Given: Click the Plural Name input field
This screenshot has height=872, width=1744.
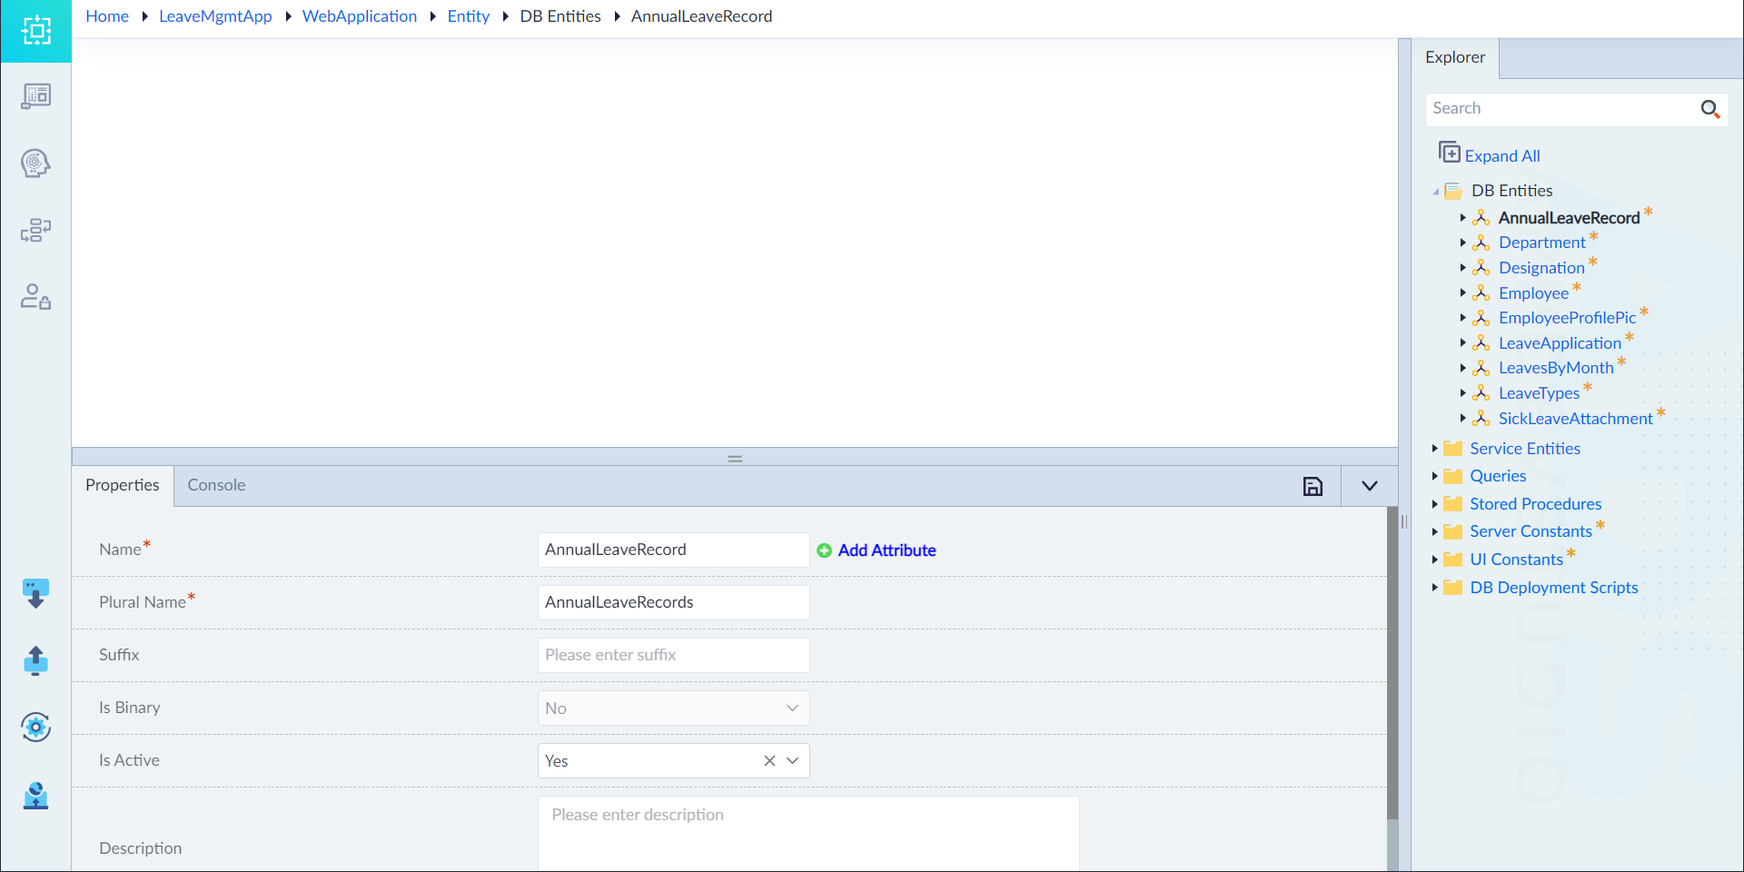Looking at the screenshot, I should pos(673,603).
